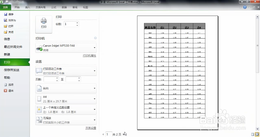Open the 文件 File tab
This screenshot has width=260, height=137.
tap(5, 7)
